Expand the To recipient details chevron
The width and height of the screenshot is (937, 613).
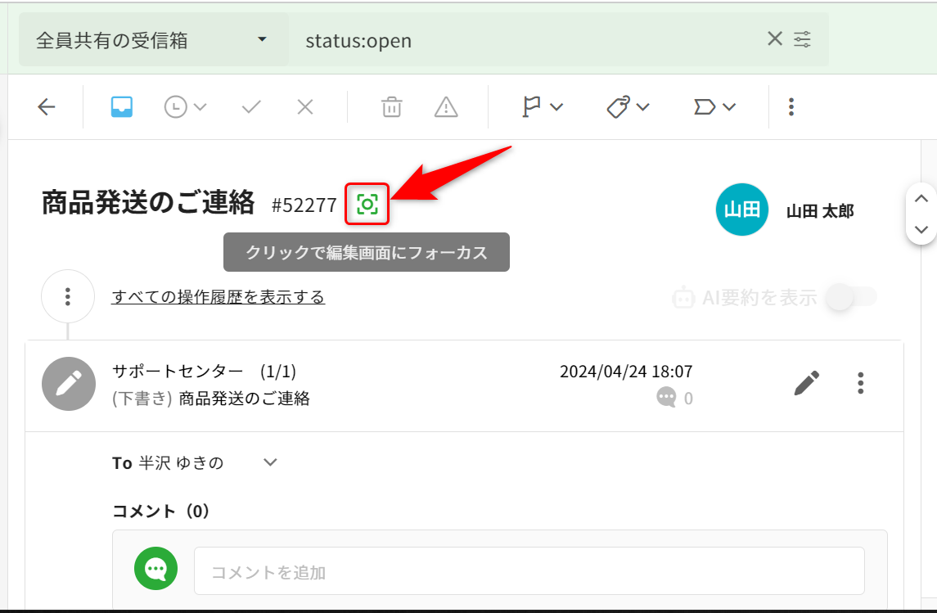(x=270, y=462)
